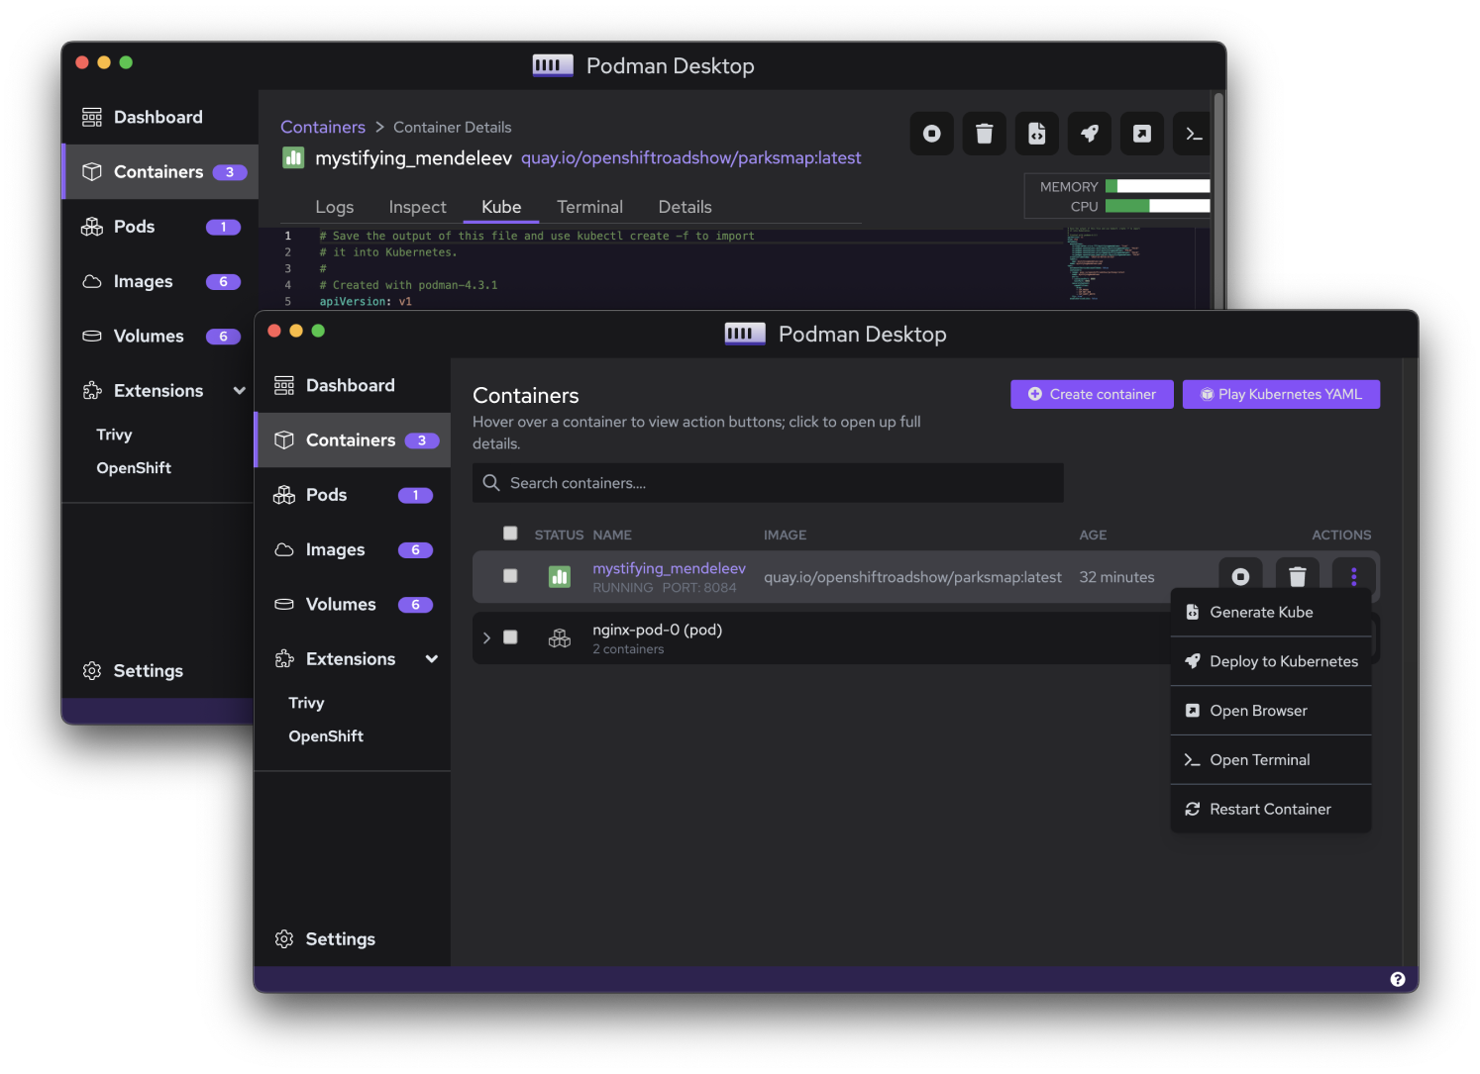
Task: Choose Open Terminal from the context menu
Action: [1271, 760]
